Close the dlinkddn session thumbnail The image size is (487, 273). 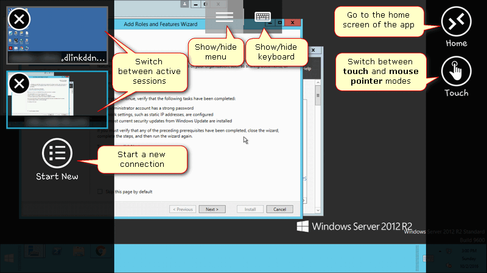[19, 19]
